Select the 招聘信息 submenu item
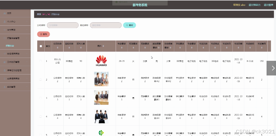276x136 pixels. 10,46
